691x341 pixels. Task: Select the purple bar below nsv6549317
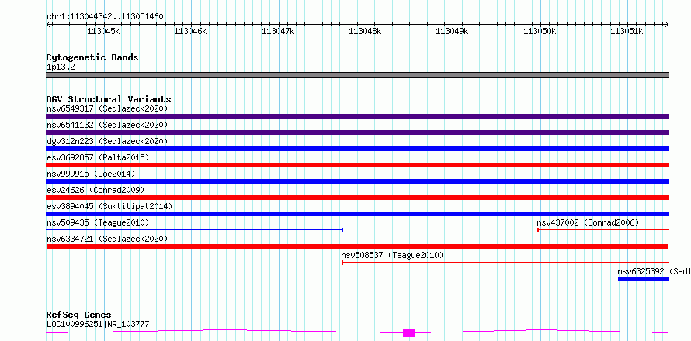click(x=357, y=116)
